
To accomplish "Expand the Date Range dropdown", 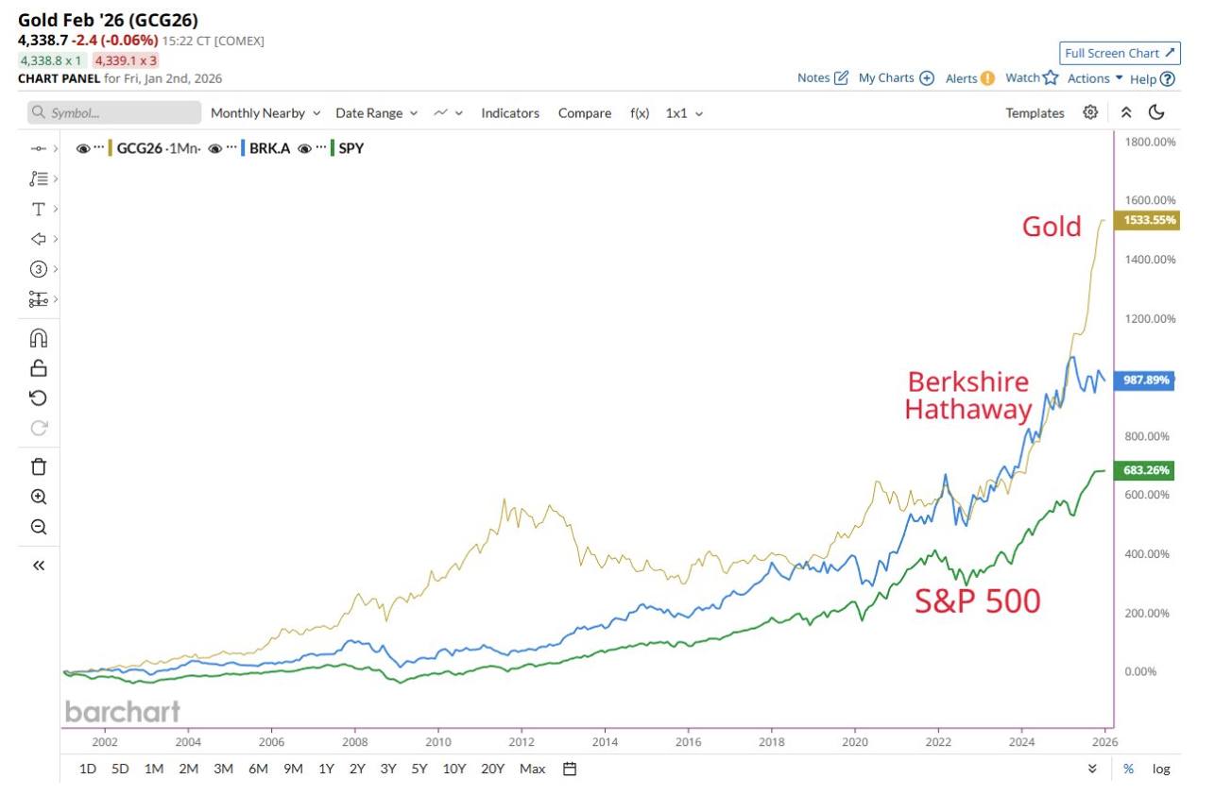I will [375, 113].
